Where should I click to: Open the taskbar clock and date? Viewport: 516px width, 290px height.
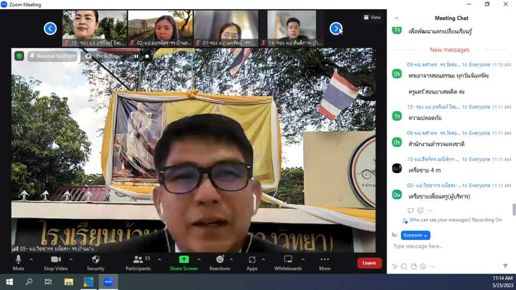coord(503,282)
